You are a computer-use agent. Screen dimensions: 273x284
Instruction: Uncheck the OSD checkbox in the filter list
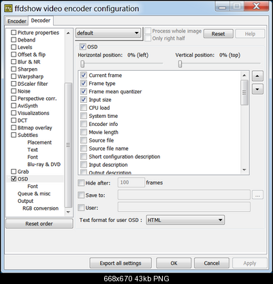[14, 179]
